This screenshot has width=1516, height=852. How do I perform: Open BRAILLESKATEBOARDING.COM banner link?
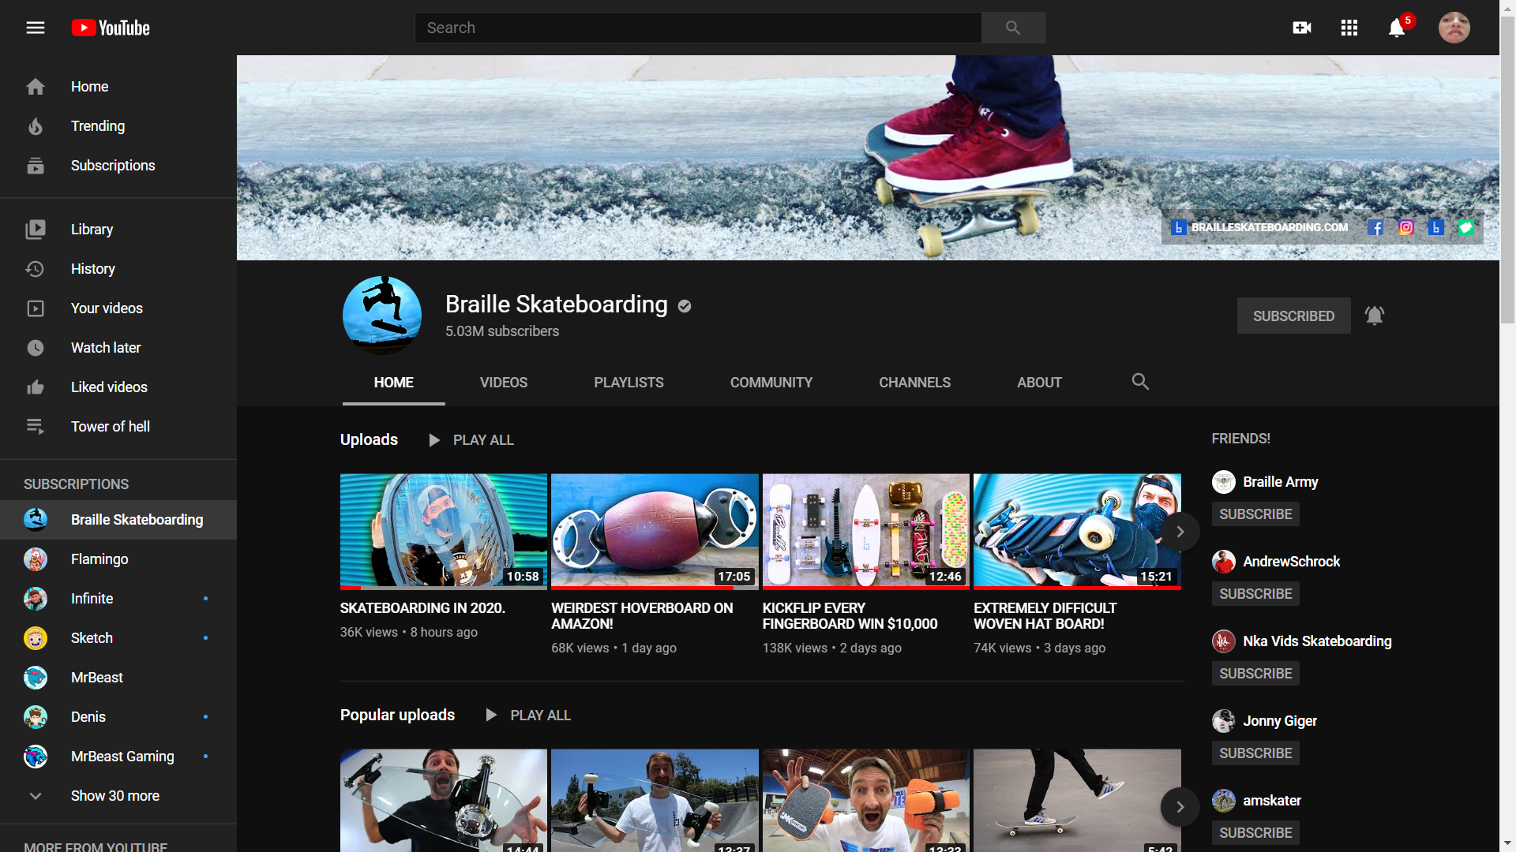click(1260, 227)
